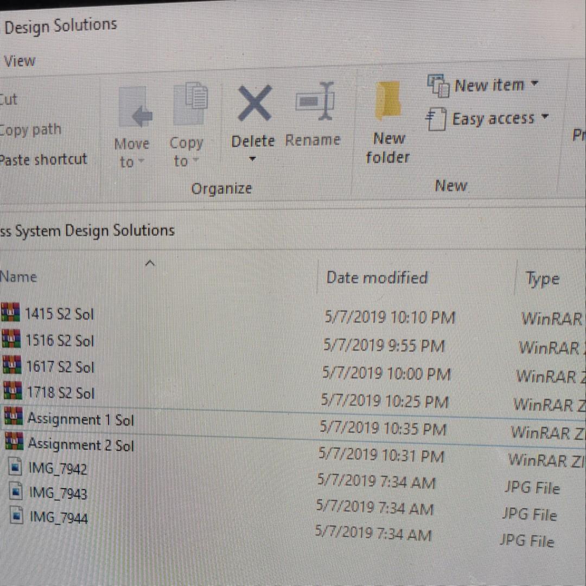Sort files by Name column header
Image resolution: width=586 pixels, height=586 pixels.
tap(19, 277)
